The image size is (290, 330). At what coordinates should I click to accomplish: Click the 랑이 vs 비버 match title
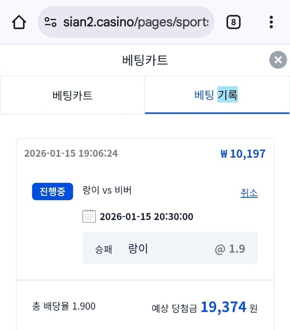coord(107,190)
